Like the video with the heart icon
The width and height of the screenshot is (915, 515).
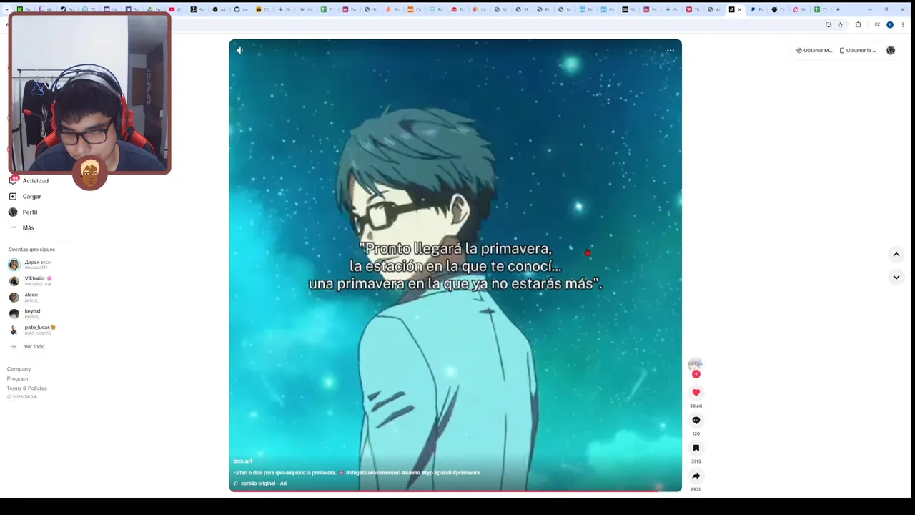(696, 392)
